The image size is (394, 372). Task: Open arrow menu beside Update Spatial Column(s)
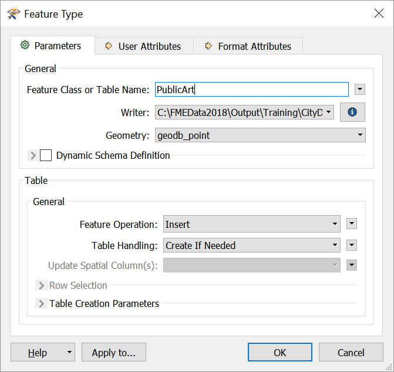tap(352, 265)
